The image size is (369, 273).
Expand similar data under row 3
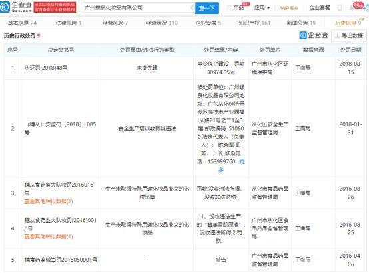tap(49, 201)
